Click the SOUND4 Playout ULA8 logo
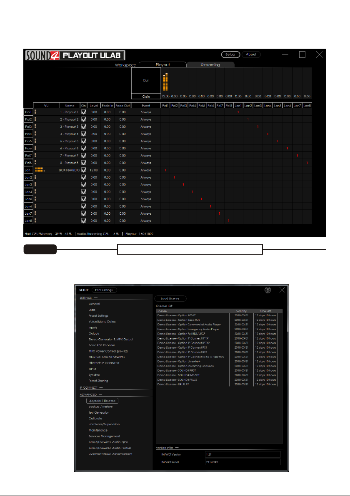 75,55
